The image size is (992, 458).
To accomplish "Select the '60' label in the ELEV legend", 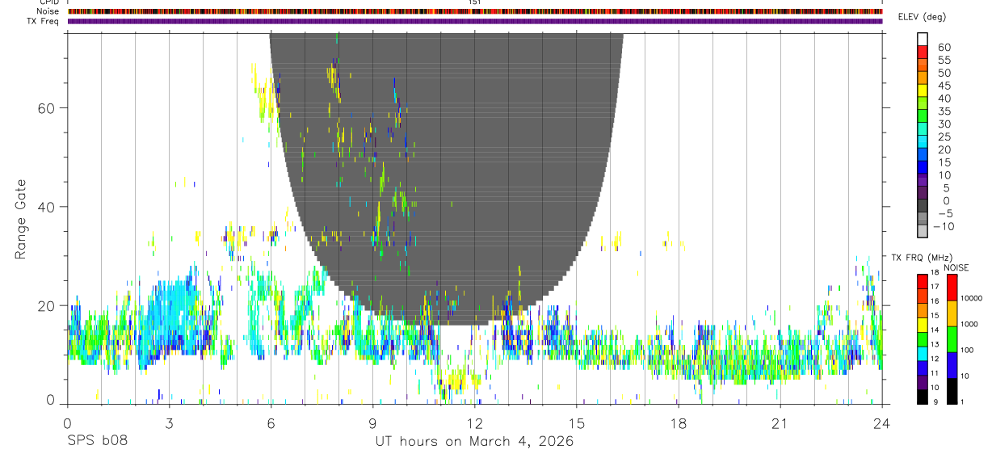I will tap(944, 48).
